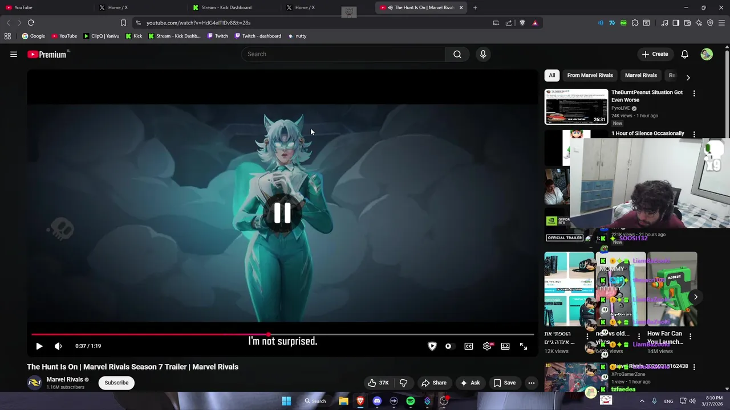
Task: Open the browser main hamburger menu
Action: (x=722, y=23)
